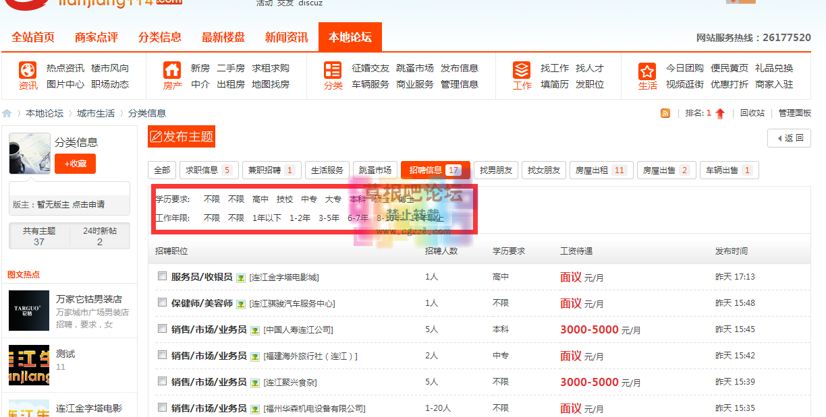Click the 工作 jobs icon
Image resolution: width=826 pixels, height=417 pixels.
tap(521, 69)
